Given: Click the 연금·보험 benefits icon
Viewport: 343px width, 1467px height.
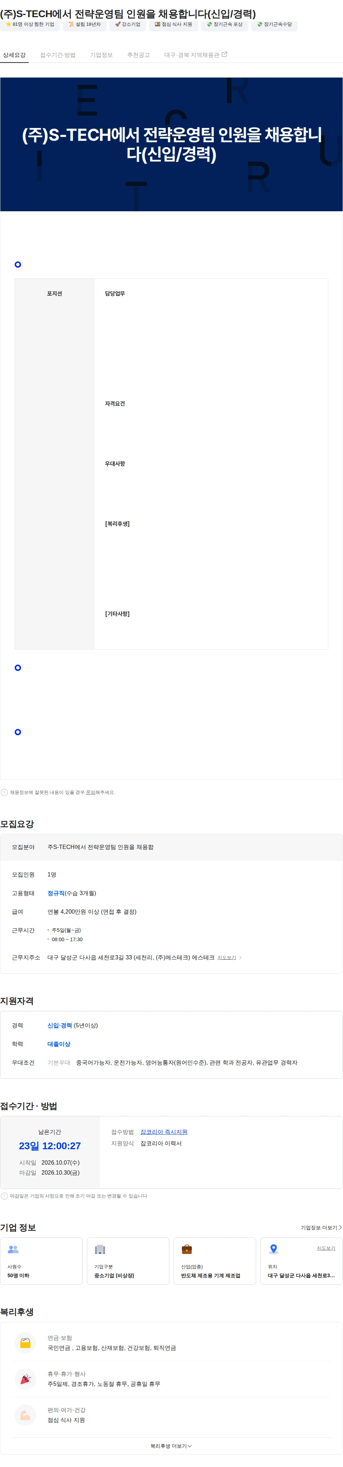Looking at the screenshot, I should pos(25,1343).
